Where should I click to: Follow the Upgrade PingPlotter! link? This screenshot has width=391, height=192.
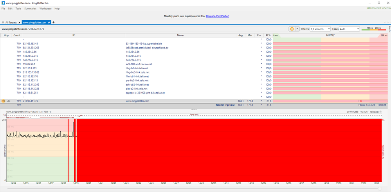218,16
